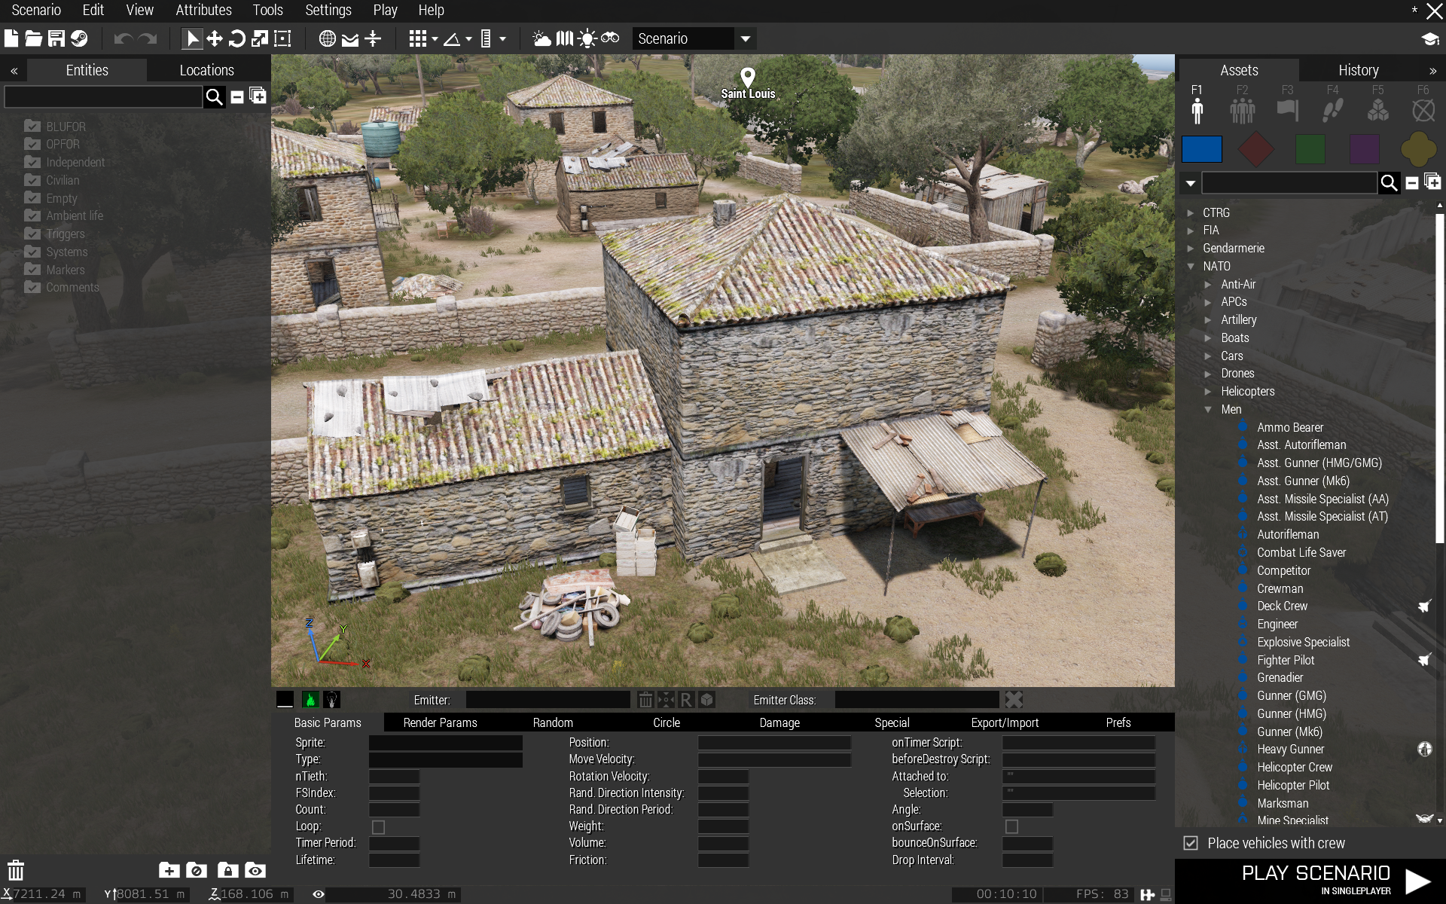Open the scaling grid dropdown arrow

[x=502, y=39]
